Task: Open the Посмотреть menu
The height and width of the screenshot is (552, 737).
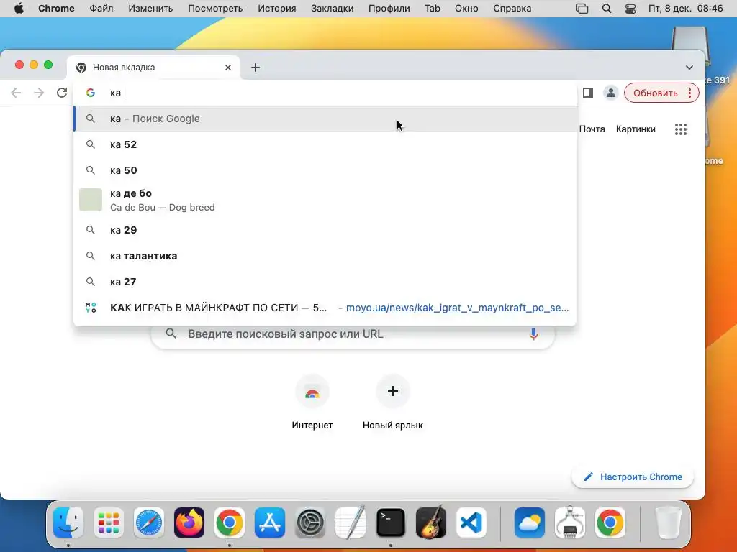Action: pyautogui.click(x=215, y=9)
